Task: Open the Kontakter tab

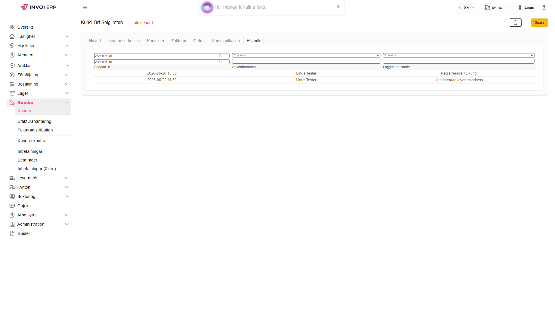Action: 156,41
